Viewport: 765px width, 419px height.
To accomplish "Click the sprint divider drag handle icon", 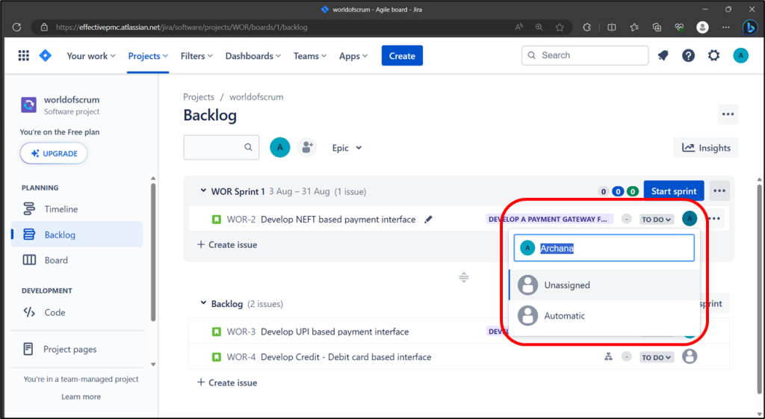I will point(464,278).
